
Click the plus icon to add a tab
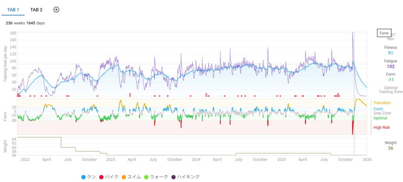click(56, 10)
